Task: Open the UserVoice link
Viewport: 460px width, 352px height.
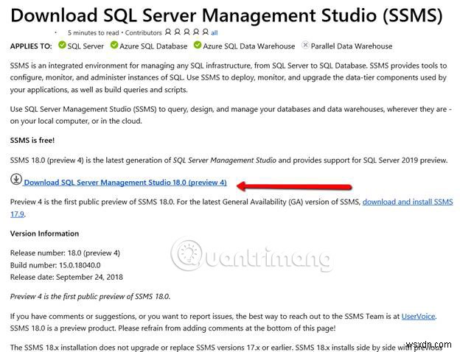Action: pos(418,316)
